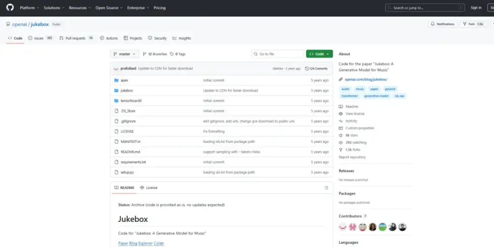
Task: View the 12 Branches link
Action: tap(155, 54)
